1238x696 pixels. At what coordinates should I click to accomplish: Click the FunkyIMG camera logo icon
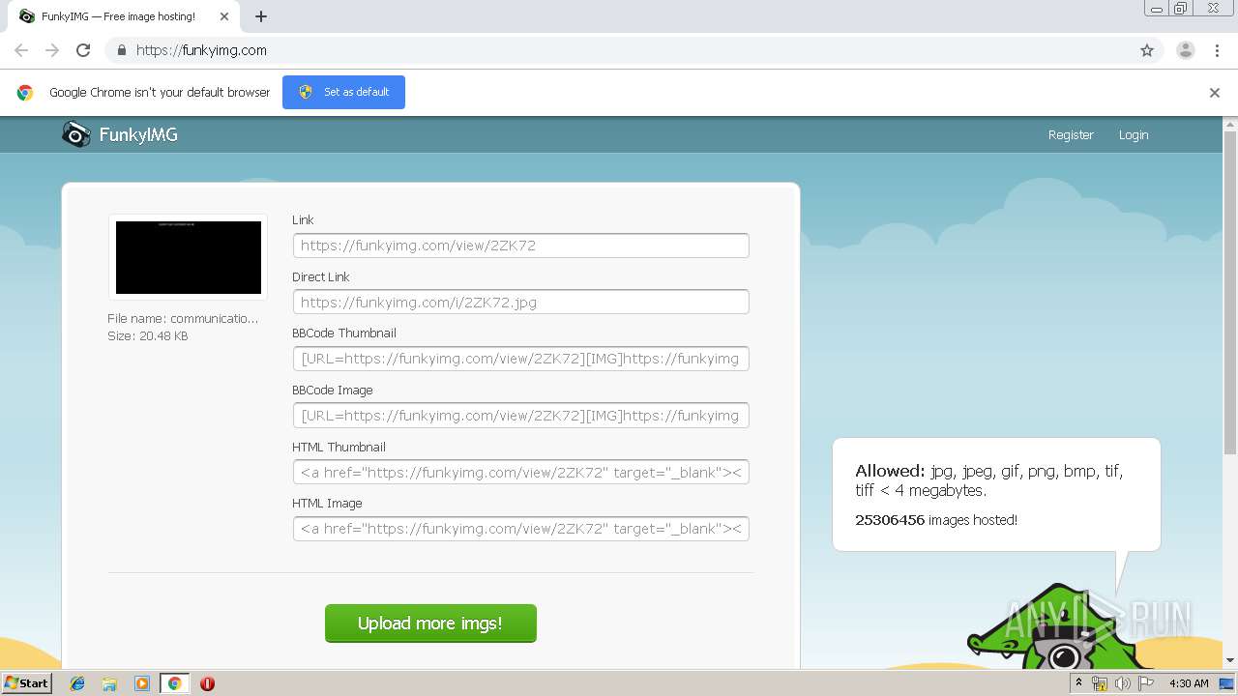pyautogui.click(x=75, y=134)
